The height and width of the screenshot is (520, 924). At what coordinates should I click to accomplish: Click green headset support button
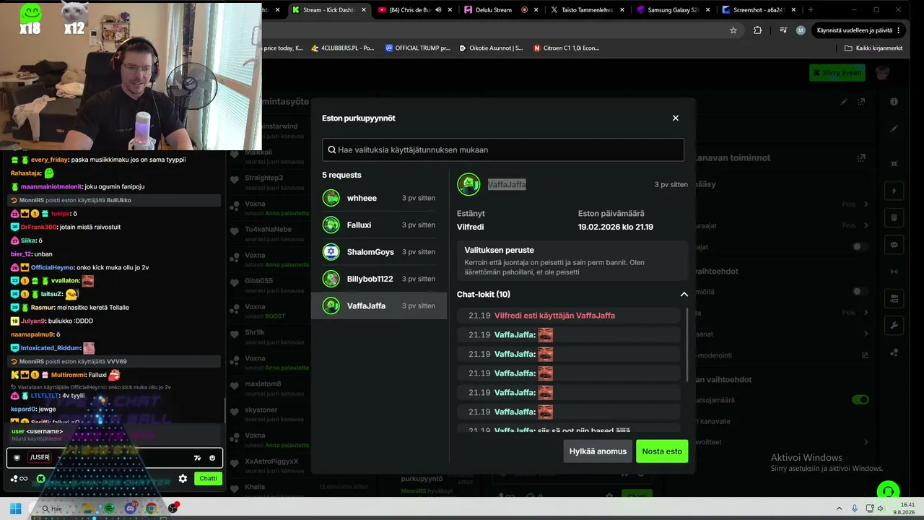(888, 492)
